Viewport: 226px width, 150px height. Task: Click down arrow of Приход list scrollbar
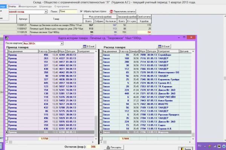(96, 139)
